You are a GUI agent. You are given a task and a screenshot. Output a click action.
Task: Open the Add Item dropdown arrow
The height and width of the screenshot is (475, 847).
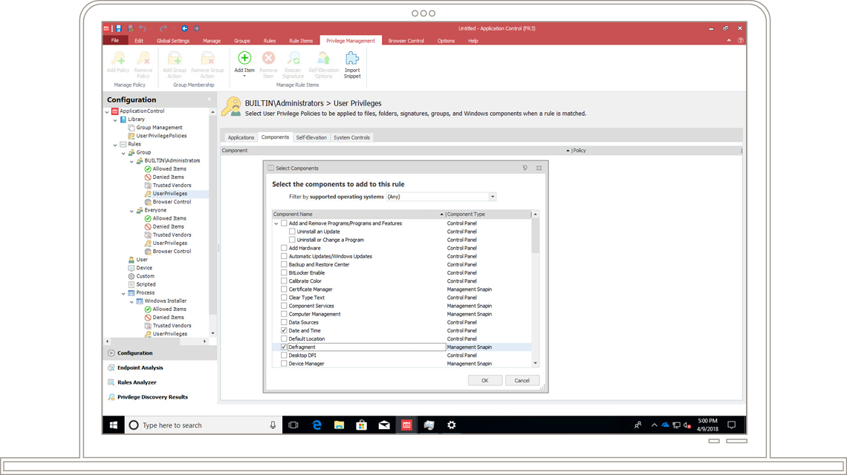tap(244, 76)
